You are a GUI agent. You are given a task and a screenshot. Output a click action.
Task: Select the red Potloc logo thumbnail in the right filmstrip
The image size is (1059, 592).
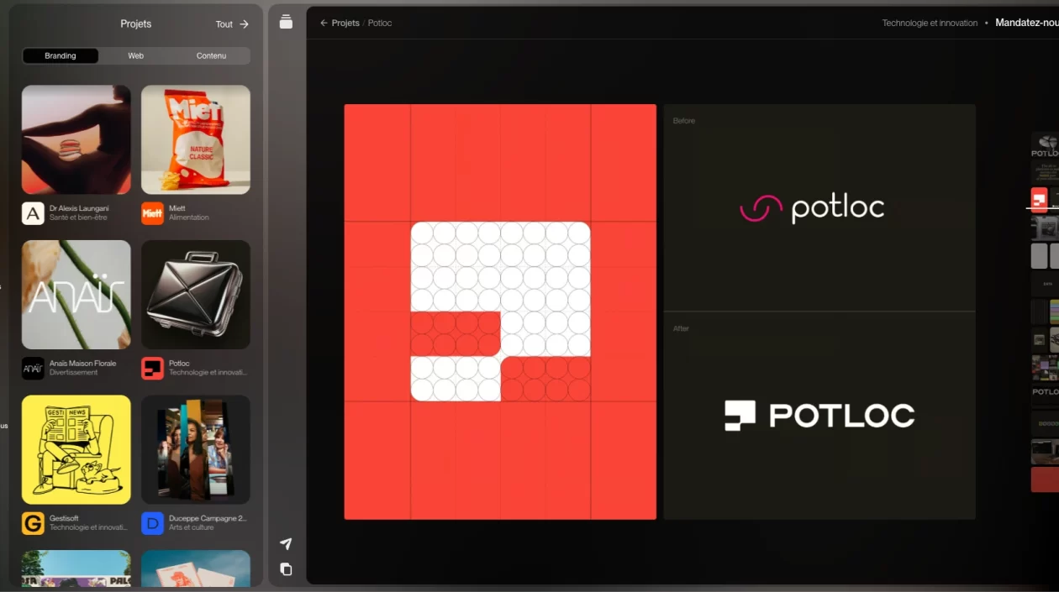pos(1041,200)
